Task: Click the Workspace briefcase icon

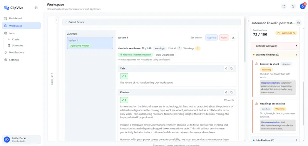Action: 6,26
